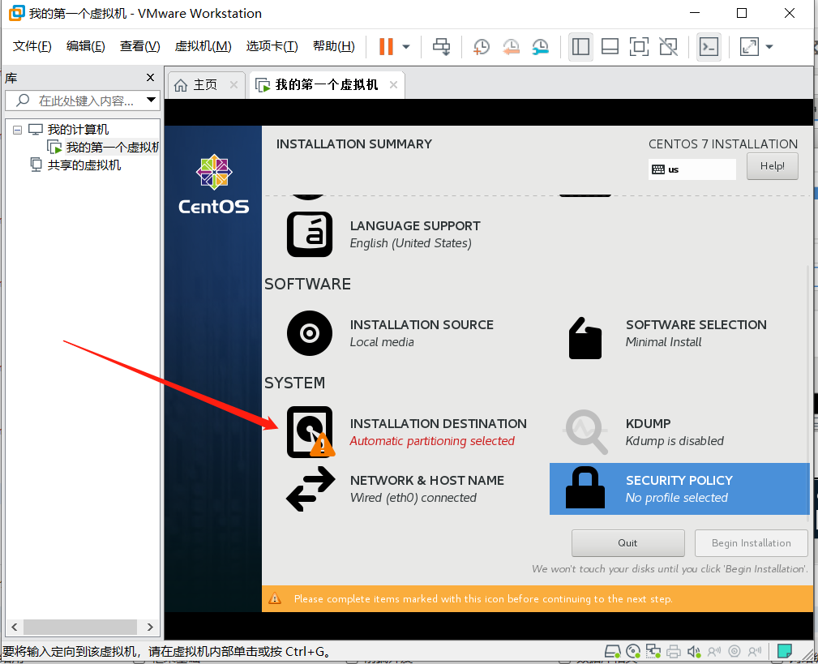Click the warning icon in the orange bar
The width and height of the screenshot is (818, 664).
pyautogui.click(x=275, y=598)
